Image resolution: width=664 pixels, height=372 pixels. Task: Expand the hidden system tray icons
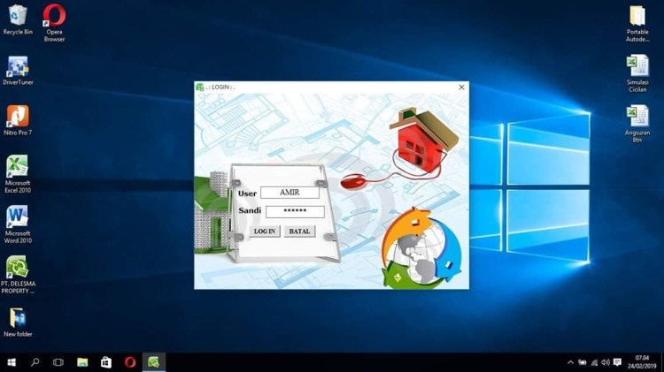tap(570, 362)
